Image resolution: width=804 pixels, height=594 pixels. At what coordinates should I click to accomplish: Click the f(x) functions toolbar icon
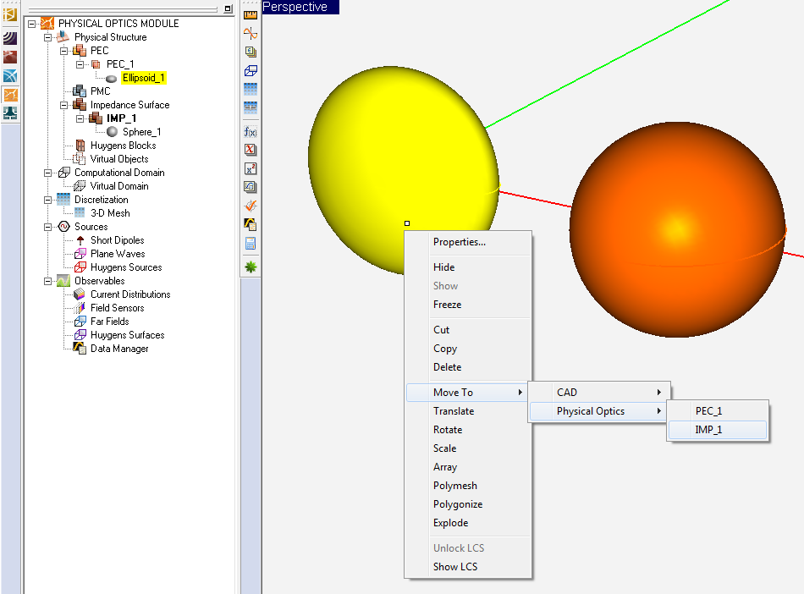coord(251,131)
